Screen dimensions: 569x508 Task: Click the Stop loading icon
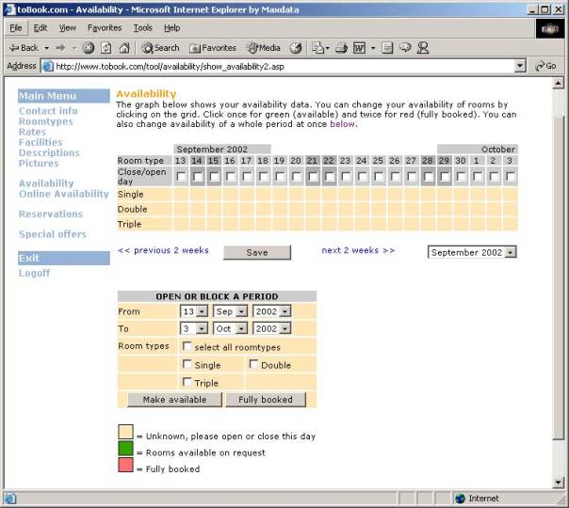88,48
